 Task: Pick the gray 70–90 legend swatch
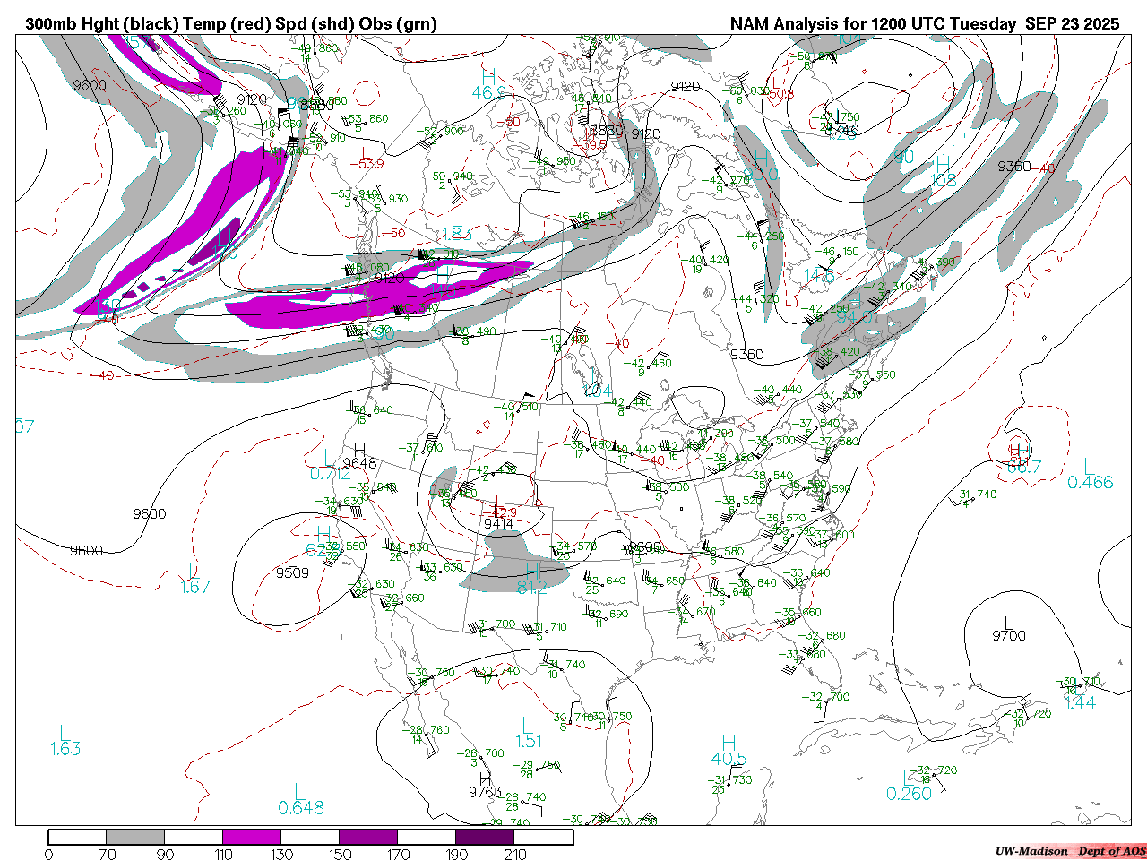[135, 837]
